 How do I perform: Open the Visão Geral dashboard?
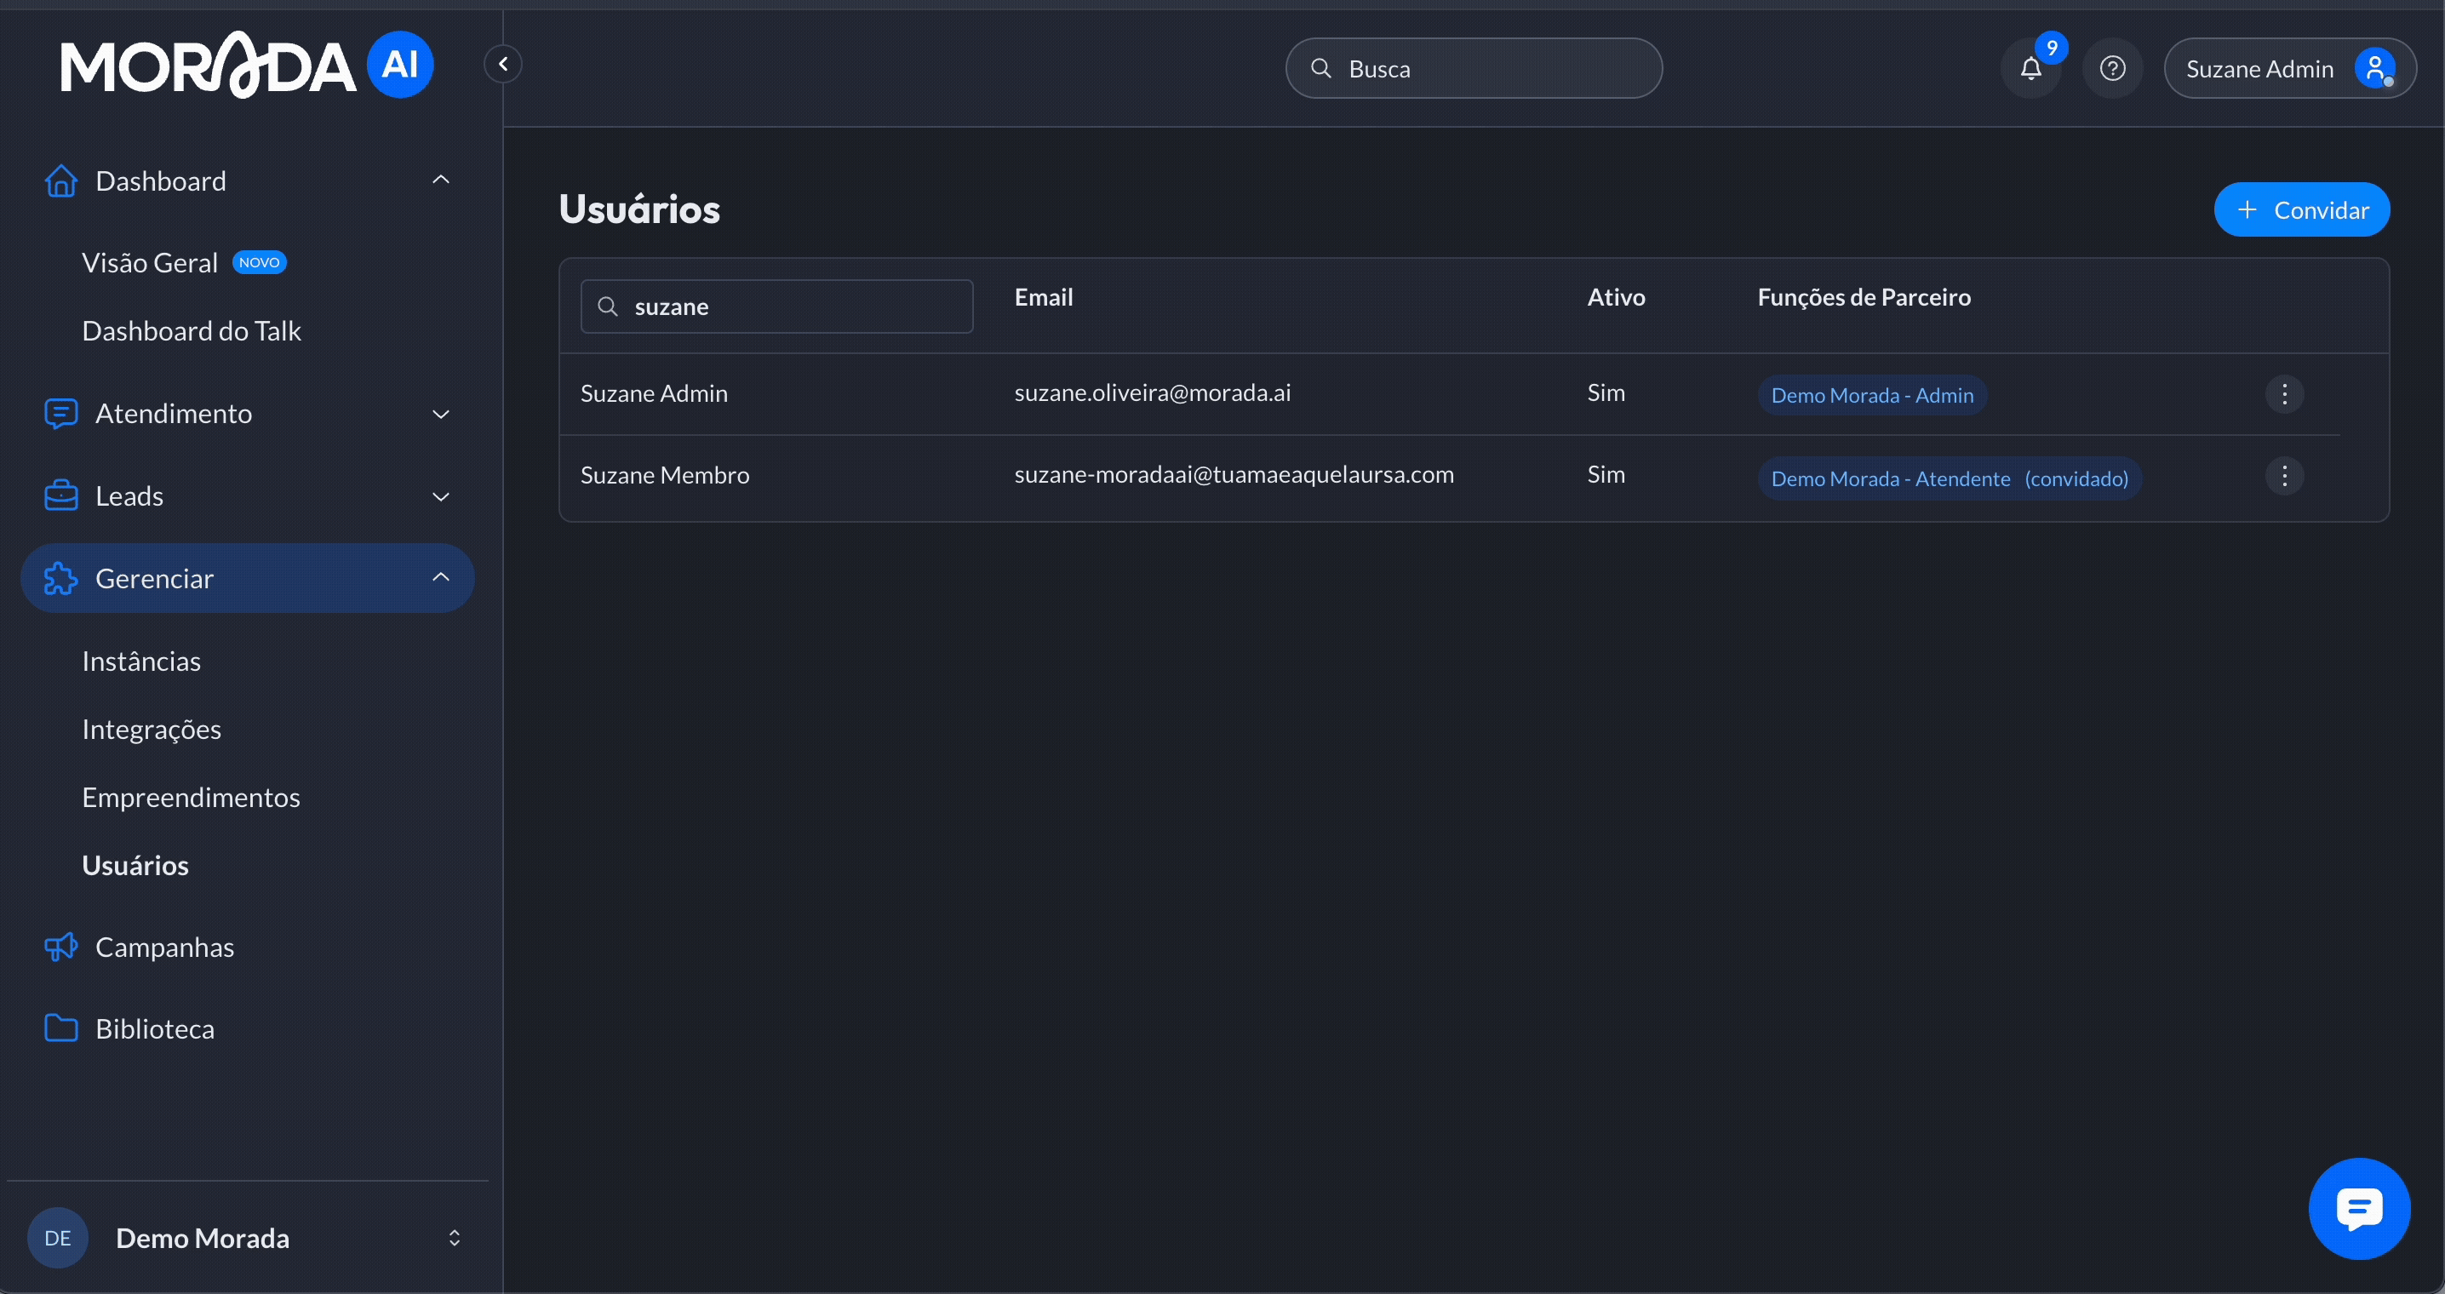point(150,263)
